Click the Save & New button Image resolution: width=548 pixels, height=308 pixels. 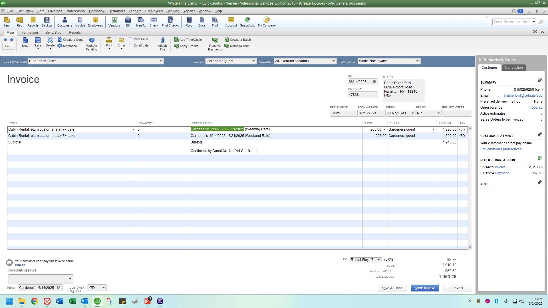point(425,288)
